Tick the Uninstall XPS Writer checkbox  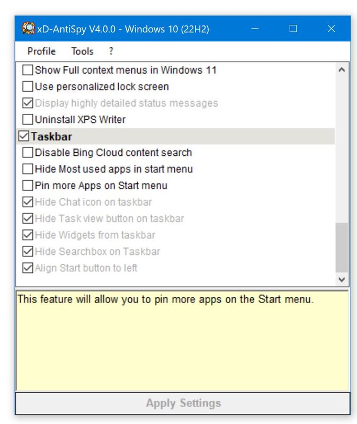pyautogui.click(x=28, y=119)
